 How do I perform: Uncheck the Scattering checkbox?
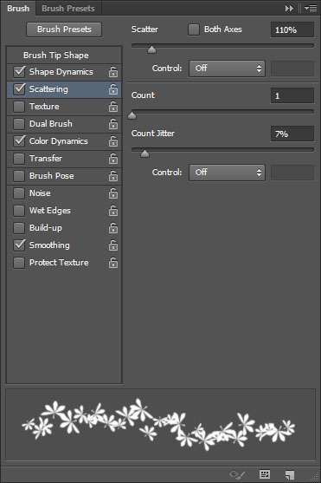point(19,89)
